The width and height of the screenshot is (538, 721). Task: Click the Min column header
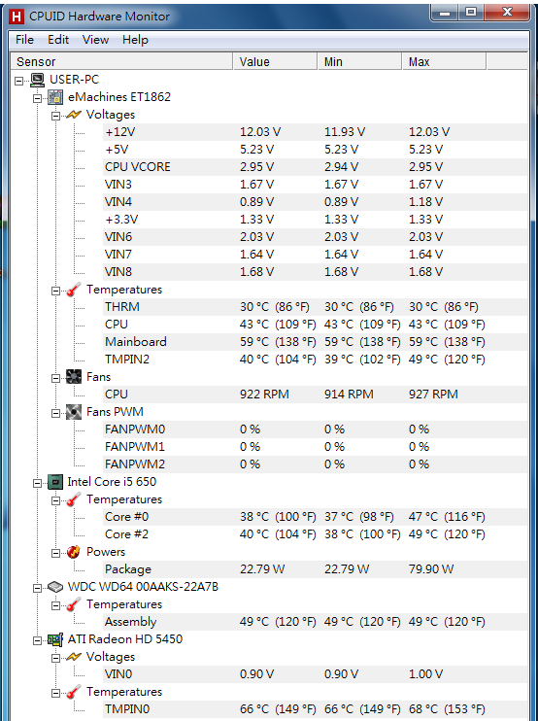tap(359, 61)
